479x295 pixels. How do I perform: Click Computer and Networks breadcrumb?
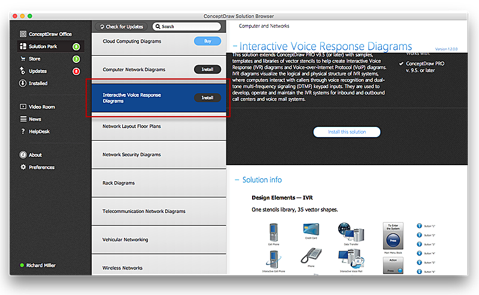tap(264, 26)
